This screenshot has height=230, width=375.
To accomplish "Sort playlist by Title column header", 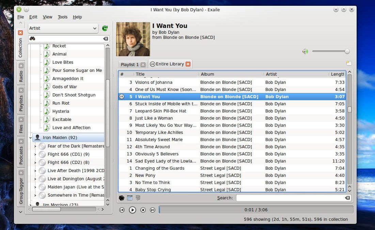I will [x=166, y=74].
